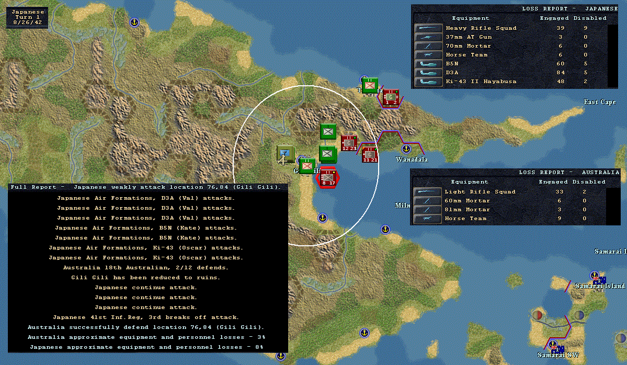Click the Samarai SW map label

[558, 355]
